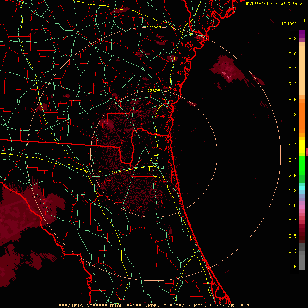The width and height of the screenshot is (308, 308).
Task: Click the [PHAS] label above colorbar
Action: click(x=289, y=24)
